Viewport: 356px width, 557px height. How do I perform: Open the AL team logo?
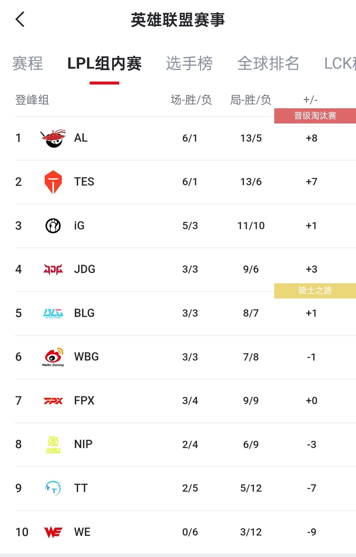coord(53,138)
